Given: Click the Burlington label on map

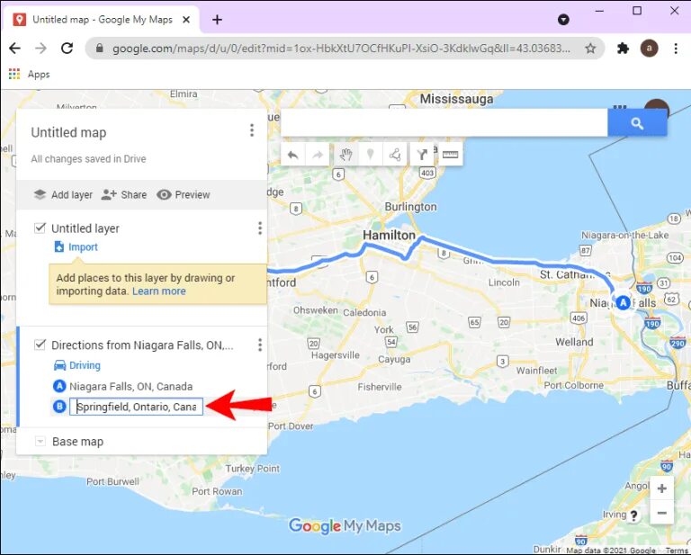Looking at the screenshot, I should point(410,207).
